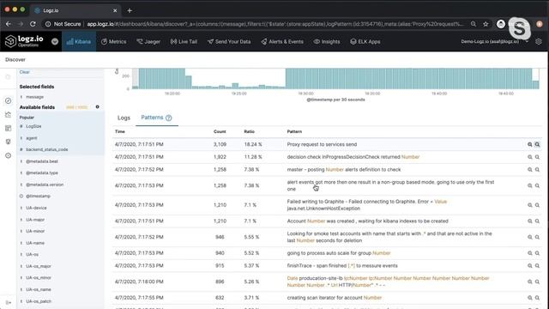This screenshot has height=309, width=549.
Task: Open the Metrics menu item
Action: 114,41
